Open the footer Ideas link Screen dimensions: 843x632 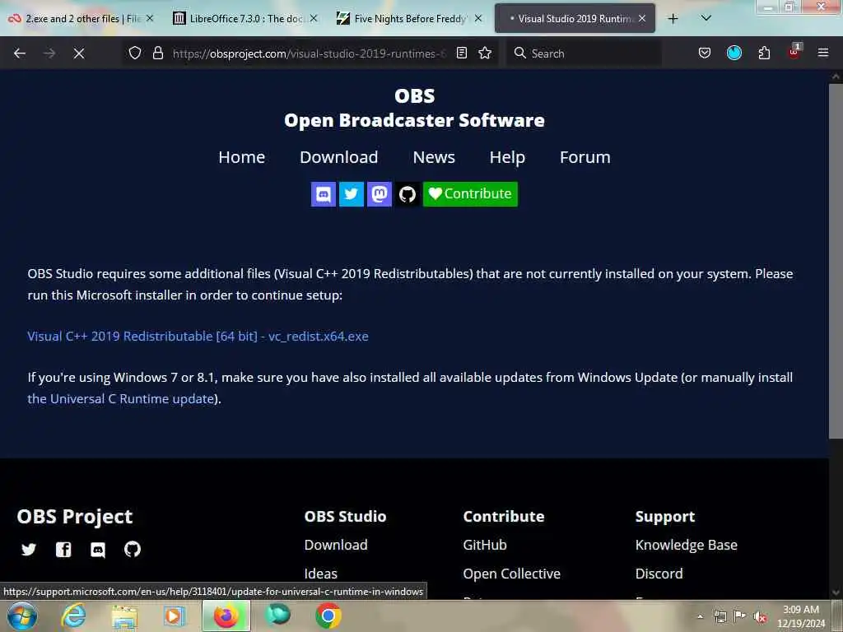(321, 574)
